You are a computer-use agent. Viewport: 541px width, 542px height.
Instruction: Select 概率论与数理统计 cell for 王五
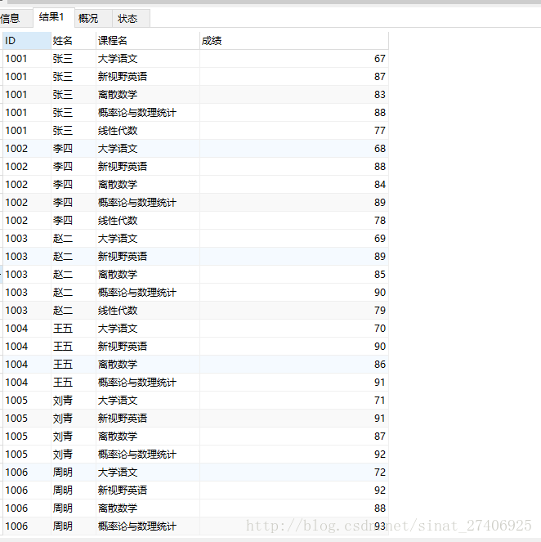point(148,383)
